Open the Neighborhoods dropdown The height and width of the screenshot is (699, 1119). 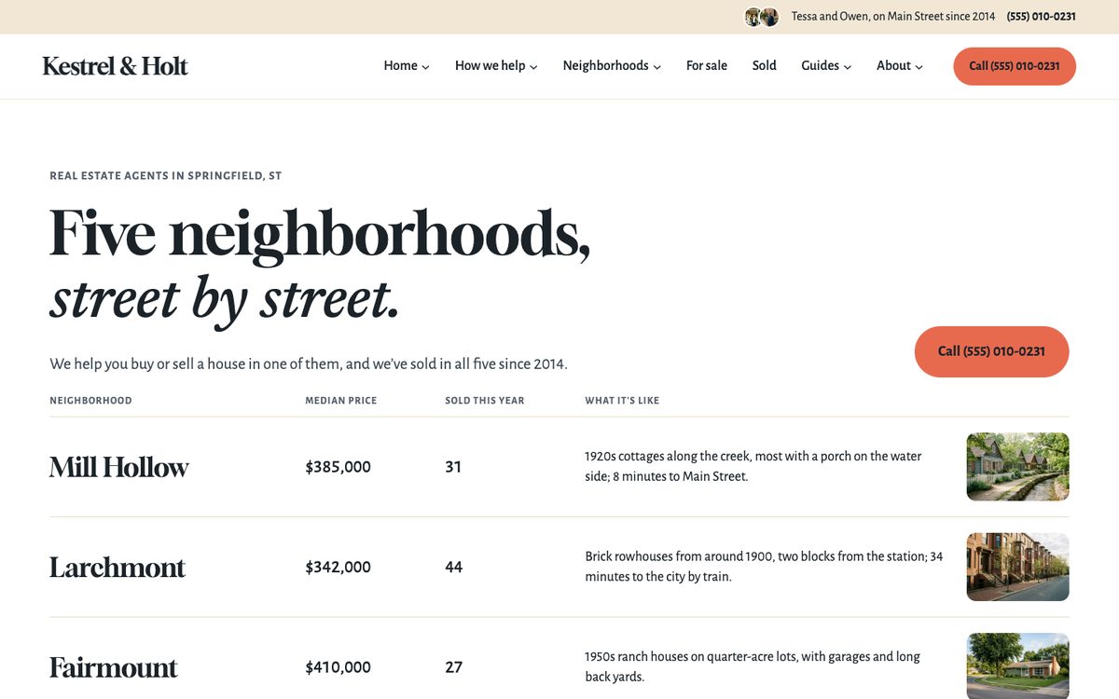pos(612,66)
